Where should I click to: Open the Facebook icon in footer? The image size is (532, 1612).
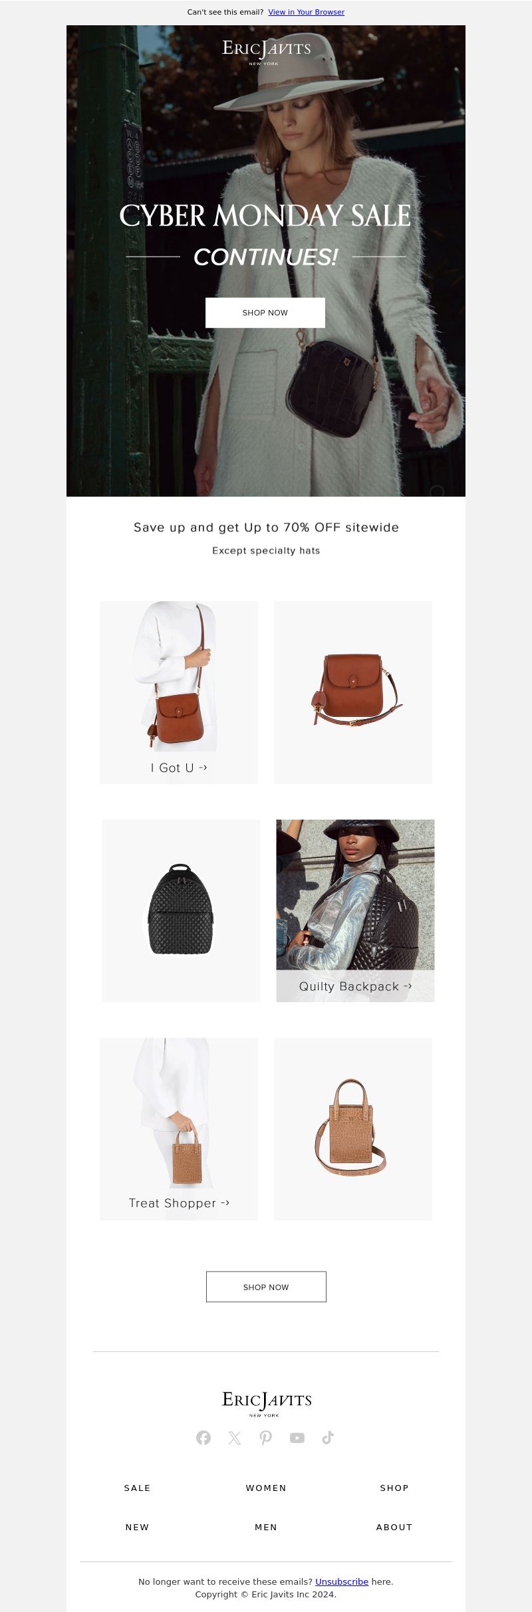203,1438
